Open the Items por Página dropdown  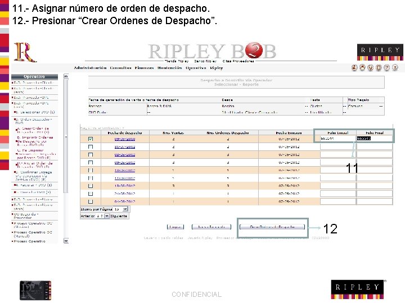pyautogui.click(x=120, y=209)
